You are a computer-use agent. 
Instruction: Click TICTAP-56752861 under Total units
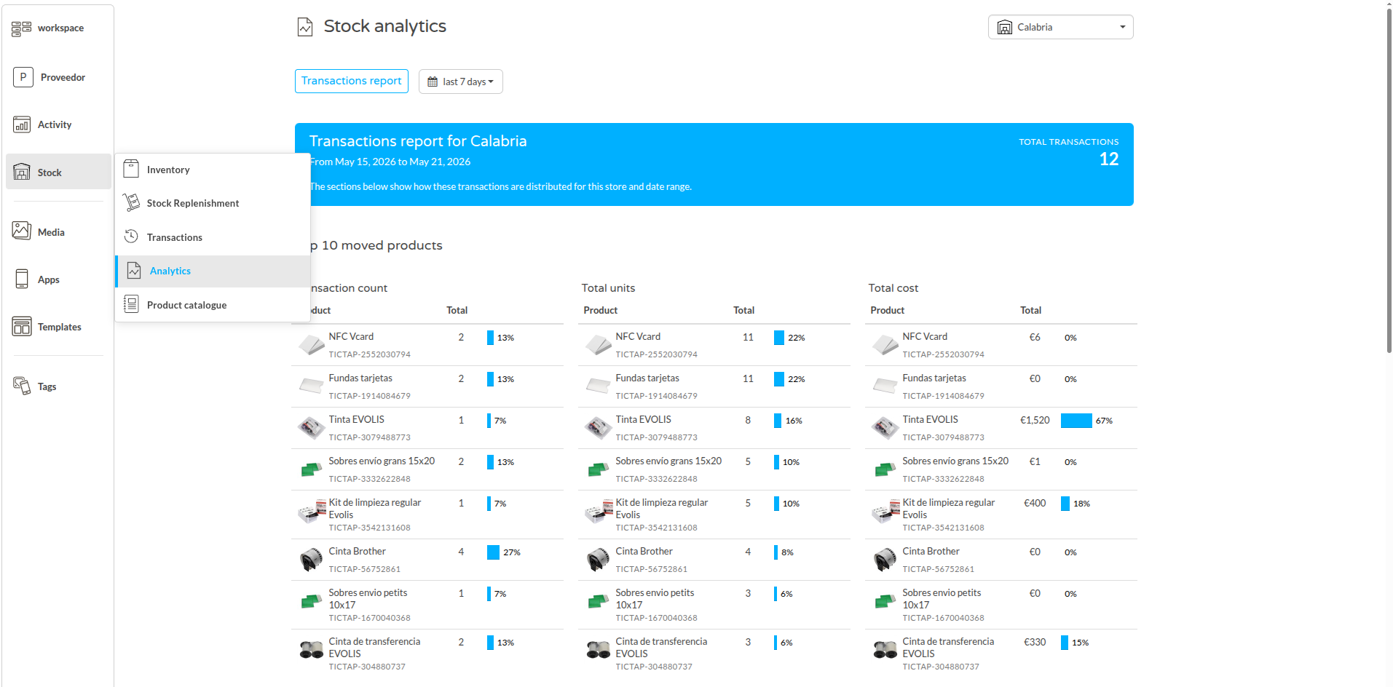pos(651,569)
